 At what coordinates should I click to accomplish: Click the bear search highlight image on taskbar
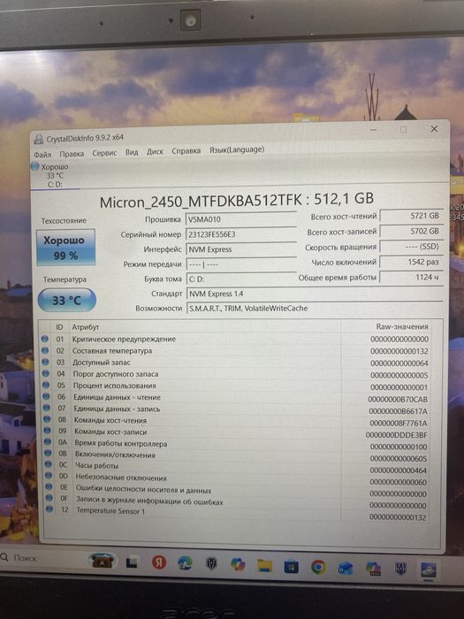[103, 560]
